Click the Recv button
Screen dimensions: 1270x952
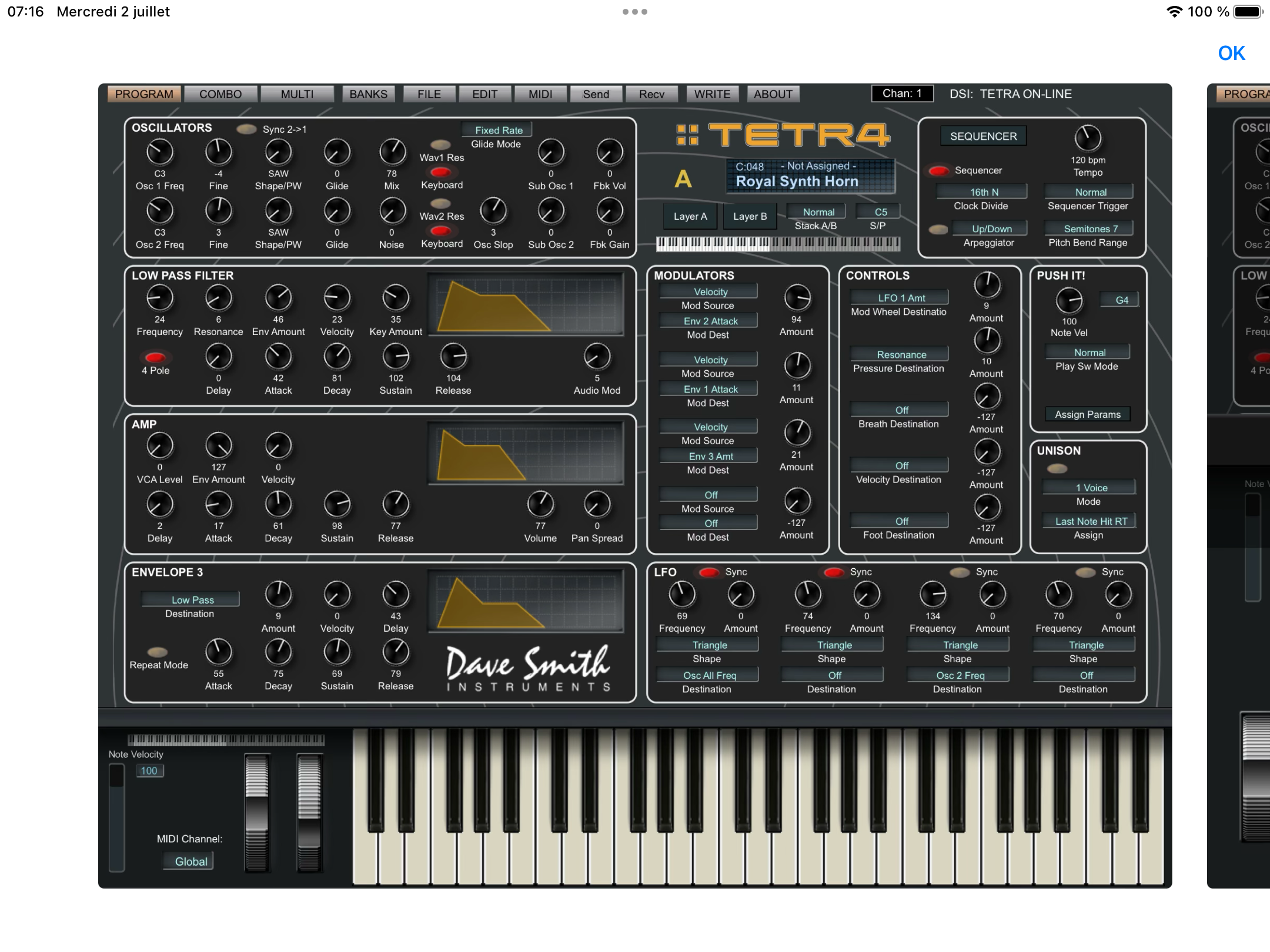[651, 94]
